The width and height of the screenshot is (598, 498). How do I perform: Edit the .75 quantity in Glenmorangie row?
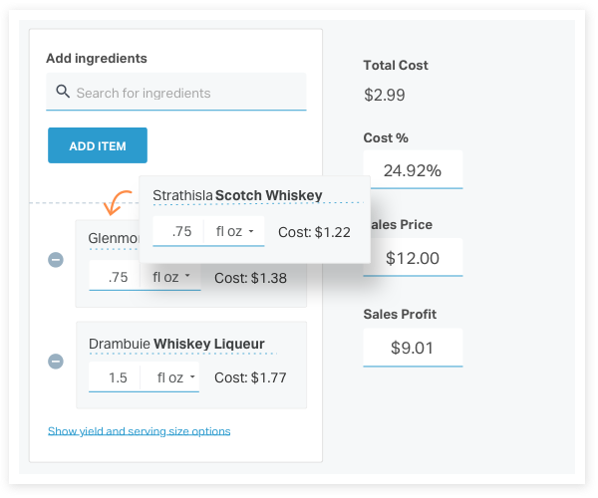[115, 277]
